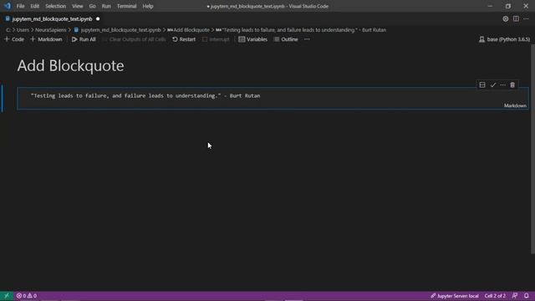Viewport: 535px width, 301px height.
Task: Click the Cell 2 of 2 status item
Action: (495, 296)
